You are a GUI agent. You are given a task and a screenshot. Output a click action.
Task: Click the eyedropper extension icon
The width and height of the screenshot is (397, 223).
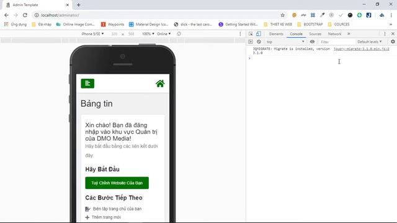(x=322, y=15)
